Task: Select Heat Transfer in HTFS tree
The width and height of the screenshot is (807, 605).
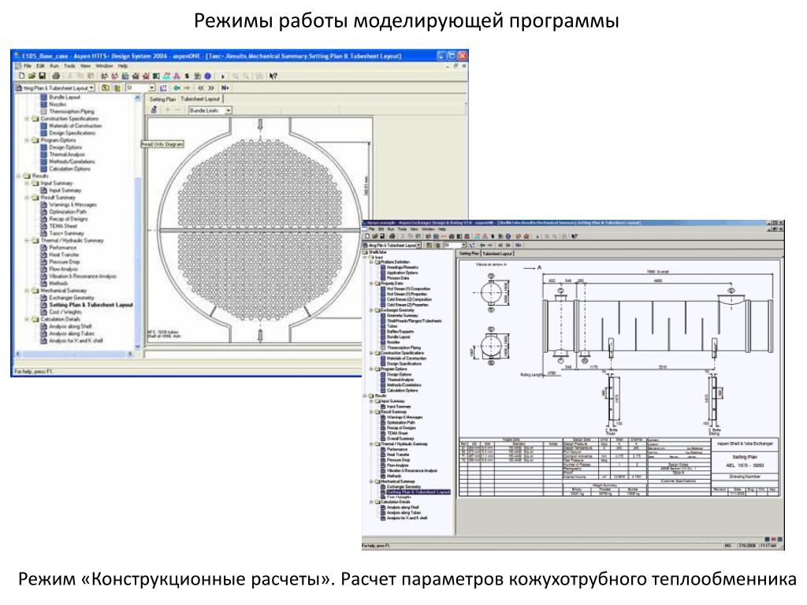Action: point(64,254)
